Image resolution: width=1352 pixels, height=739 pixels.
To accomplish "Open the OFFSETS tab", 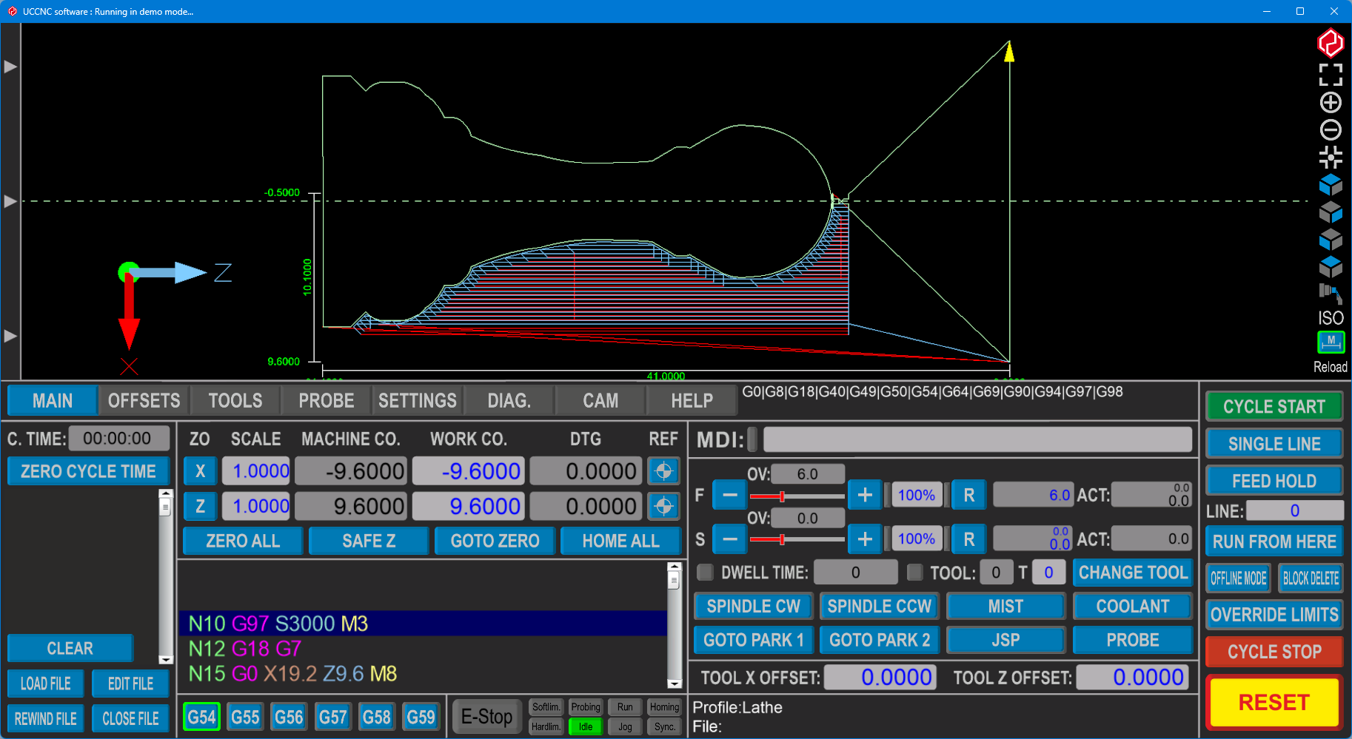I will tap(144, 401).
